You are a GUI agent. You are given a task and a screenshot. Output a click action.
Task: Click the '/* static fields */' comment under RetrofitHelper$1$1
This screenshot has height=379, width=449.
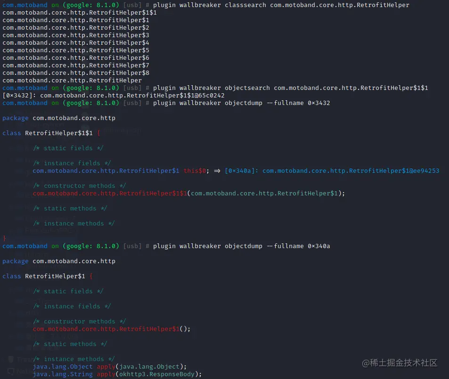pyautogui.click(x=68, y=148)
